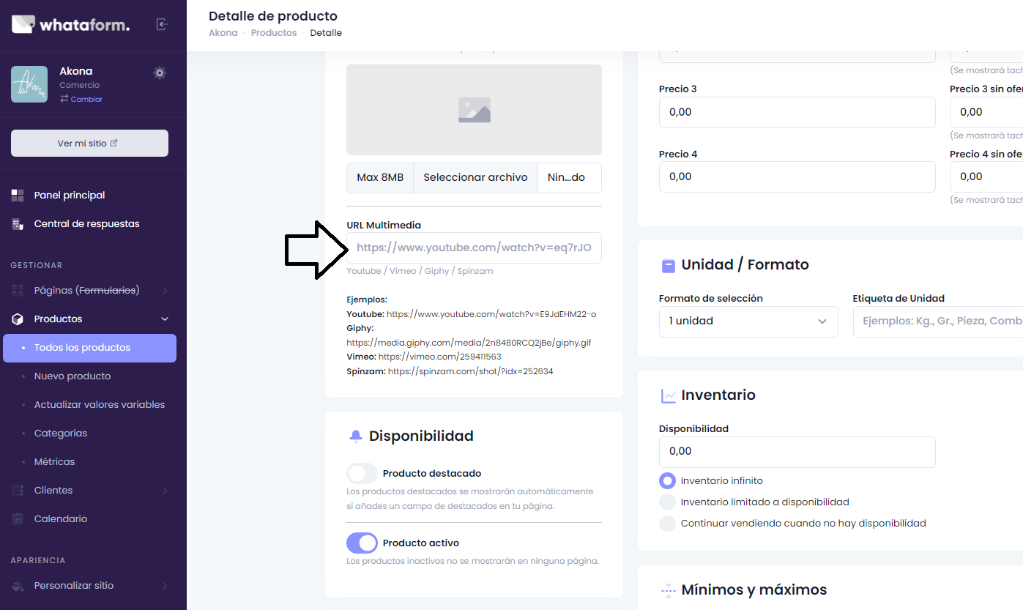This screenshot has width=1023, height=610.
Task: Disable the Producto activo switch
Action: pyautogui.click(x=362, y=543)
